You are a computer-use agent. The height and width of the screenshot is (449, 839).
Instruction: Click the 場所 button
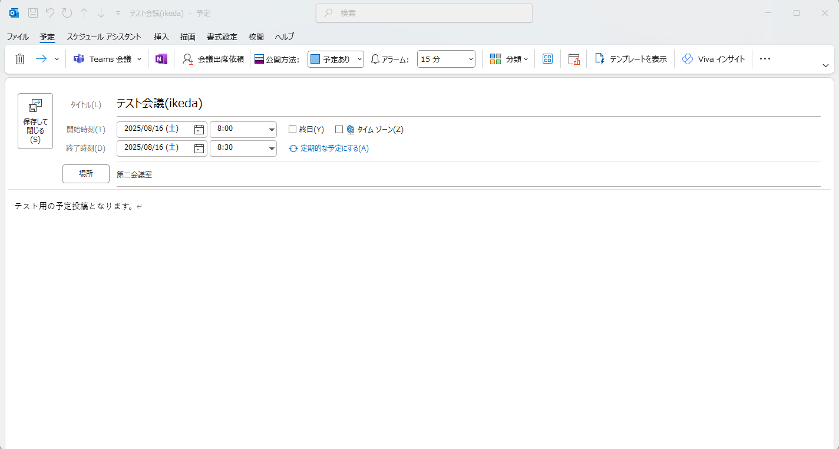point(86,174)
